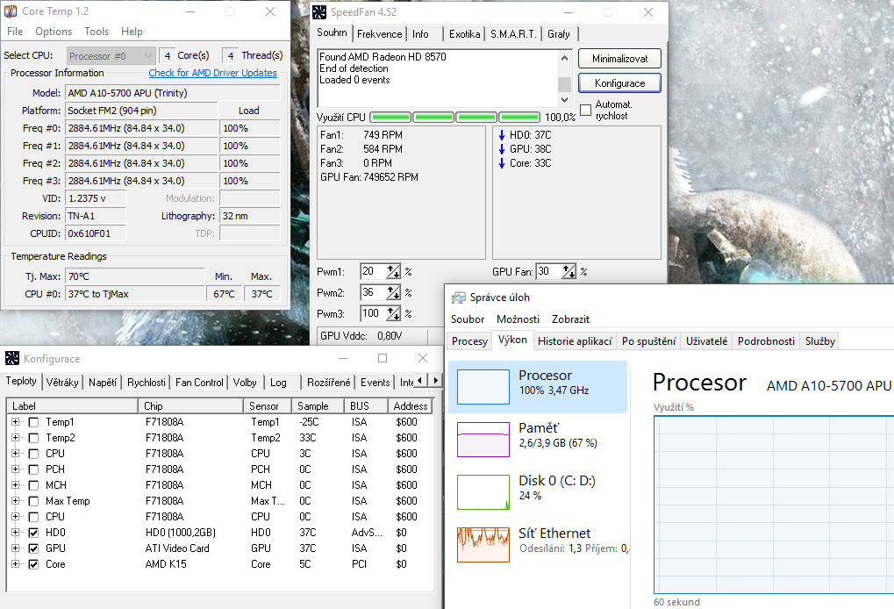The image size is (894, 609).
Task: Adjust Pwm2 spinner arrows
Action: 394,292
